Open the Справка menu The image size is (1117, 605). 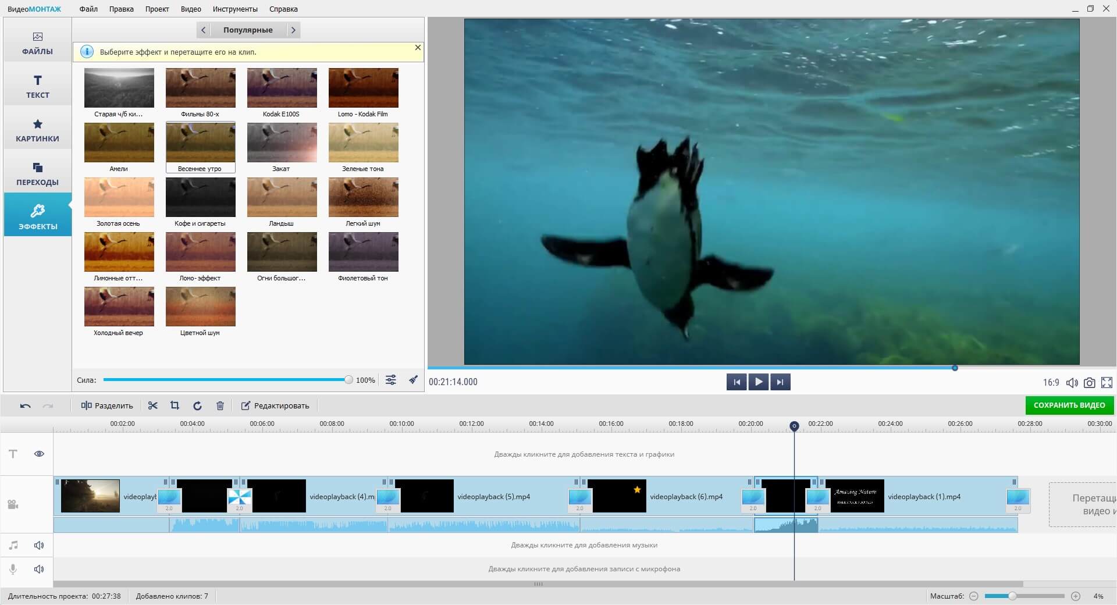tap(283, 9)
